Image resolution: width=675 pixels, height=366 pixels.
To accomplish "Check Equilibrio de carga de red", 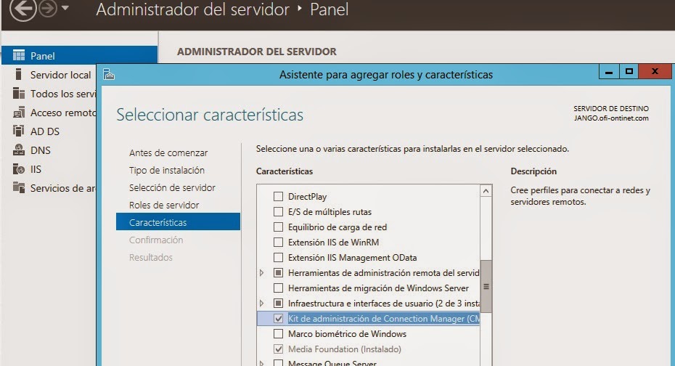I will [278, 227].
